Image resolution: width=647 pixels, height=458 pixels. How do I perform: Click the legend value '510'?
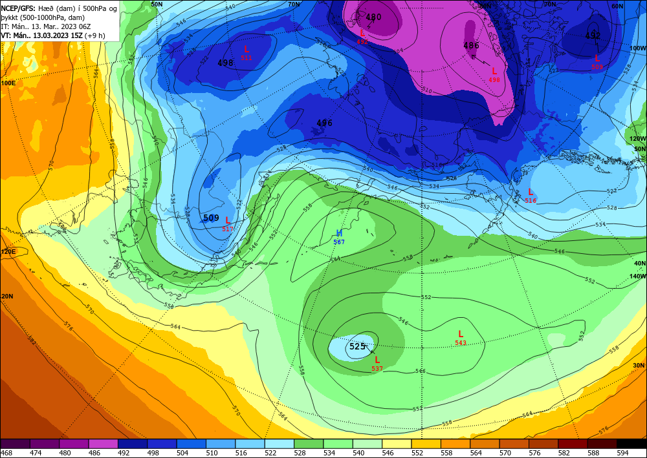coord(214,453)
